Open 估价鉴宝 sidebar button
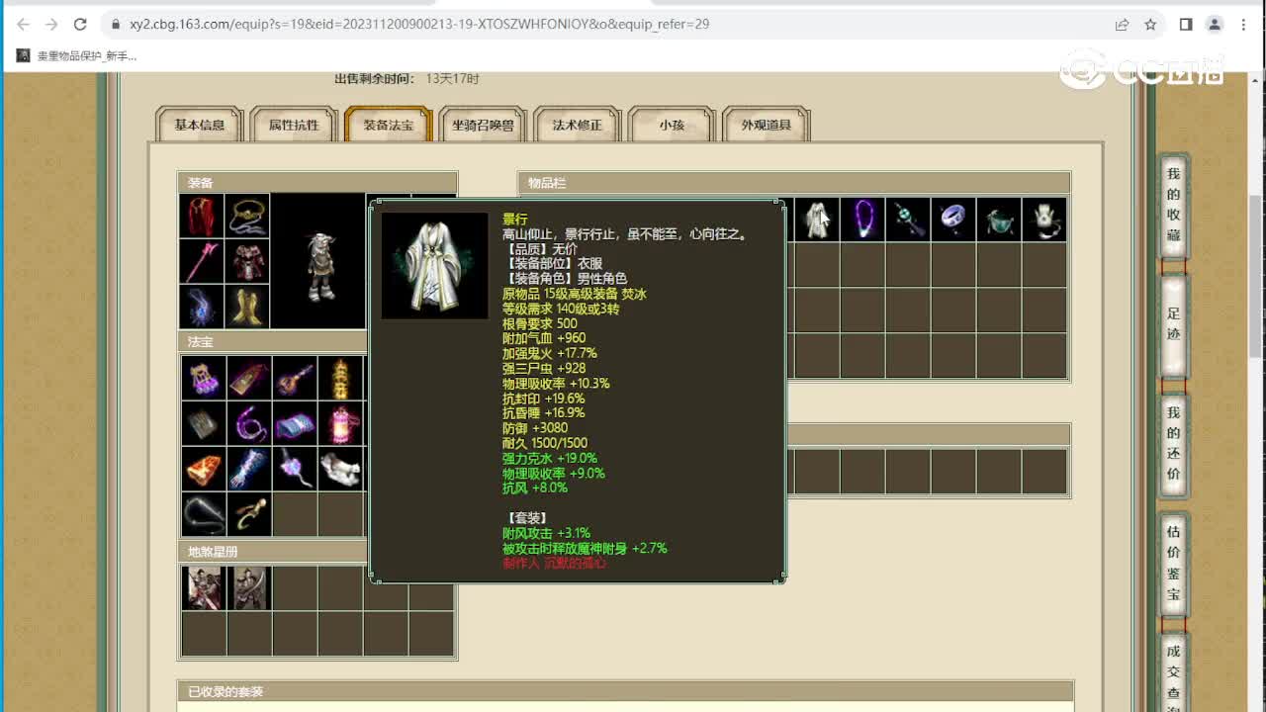The width and height of the screenshot is (1266, 712). coord(1173,563)
